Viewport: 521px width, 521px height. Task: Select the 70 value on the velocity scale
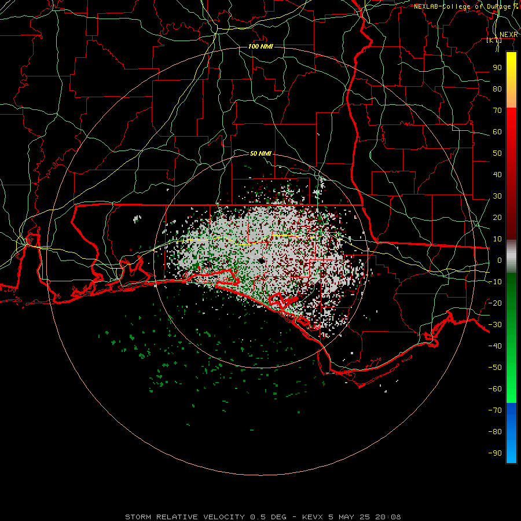tap(497, 111)
